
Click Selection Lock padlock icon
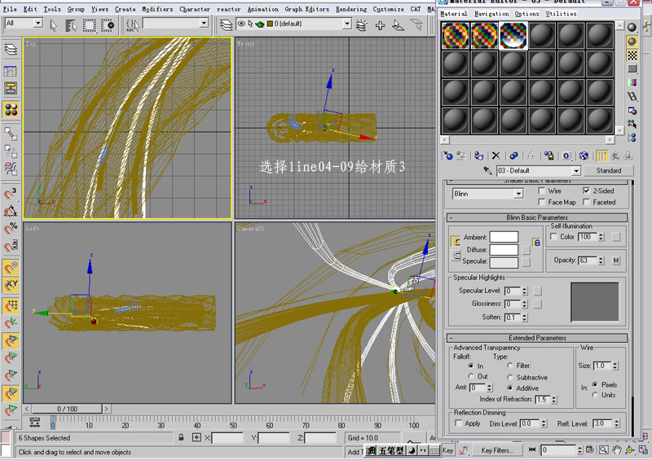tap(181, 437)
